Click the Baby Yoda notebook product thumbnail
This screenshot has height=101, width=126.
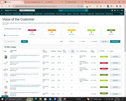coord(6,57)
